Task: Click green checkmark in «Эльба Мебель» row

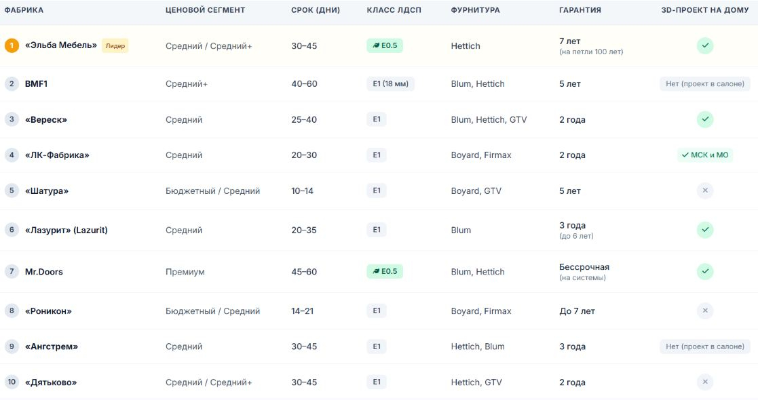Action: [x=705, y=45]
